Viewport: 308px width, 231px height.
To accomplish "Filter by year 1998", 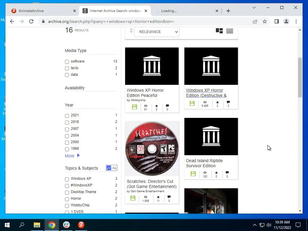I will point(67,149).
